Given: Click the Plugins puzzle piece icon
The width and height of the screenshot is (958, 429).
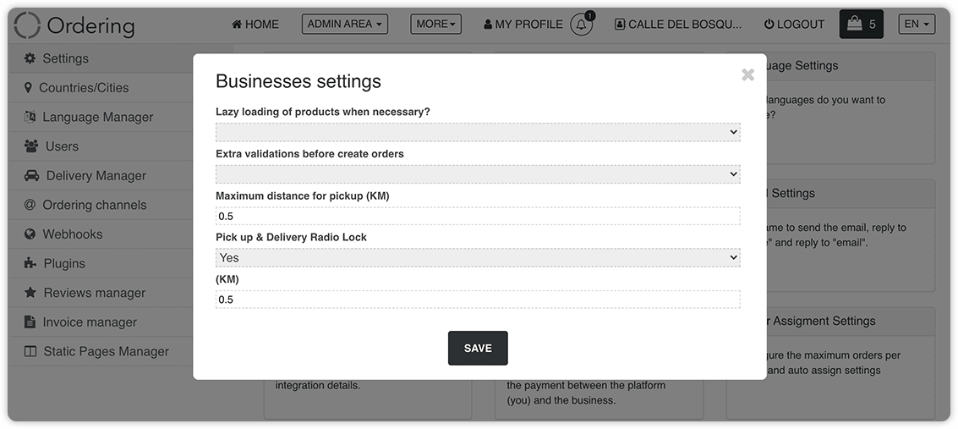Looking at the screenshot, I should tap(30, 263).
